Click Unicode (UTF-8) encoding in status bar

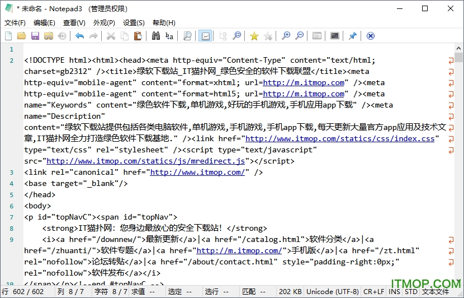(332, 292)
